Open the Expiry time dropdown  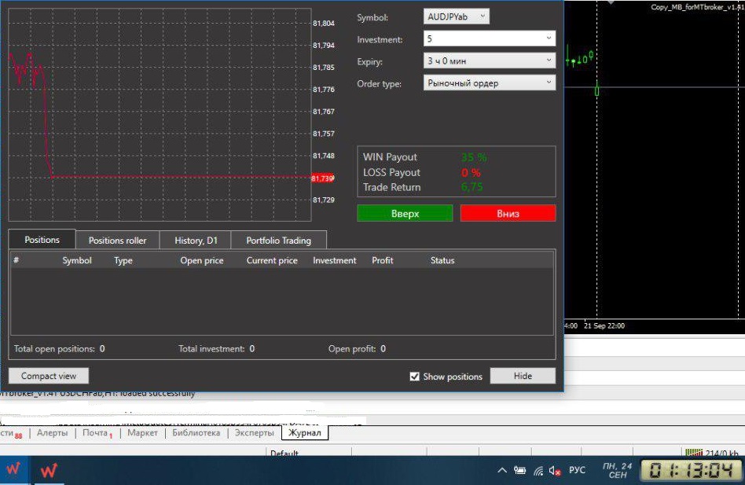pos(489,61)
